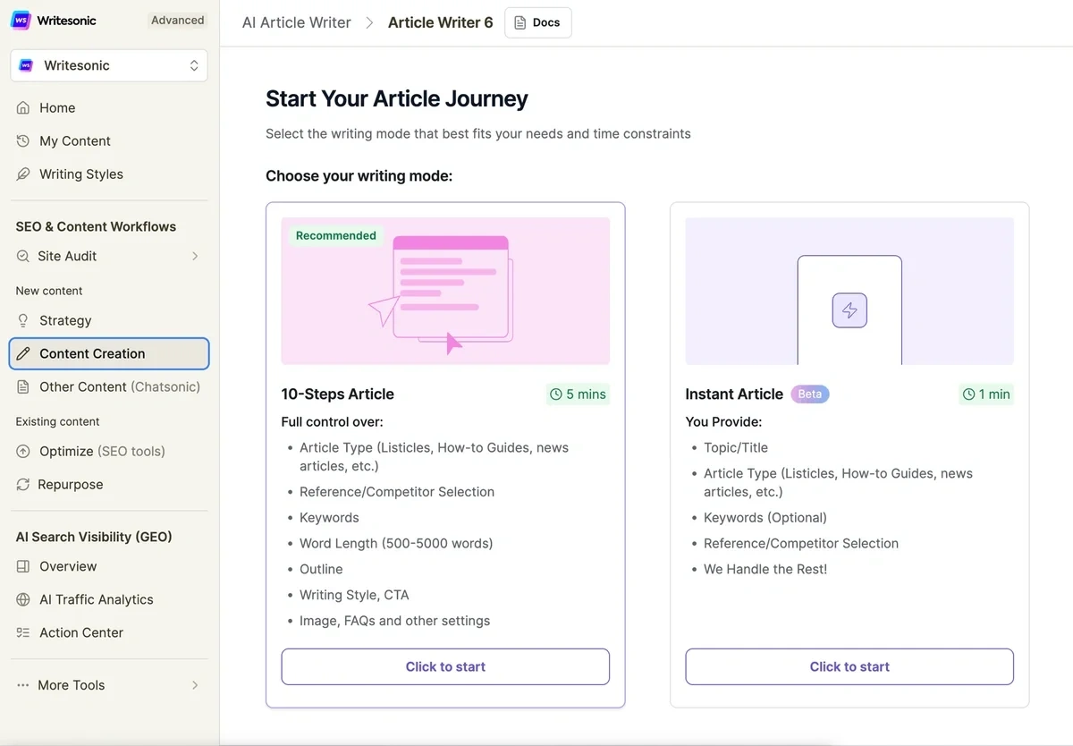Select Content Creation sidebar item
Viewport: 1073px width, 746px height.
pos(109,353)
